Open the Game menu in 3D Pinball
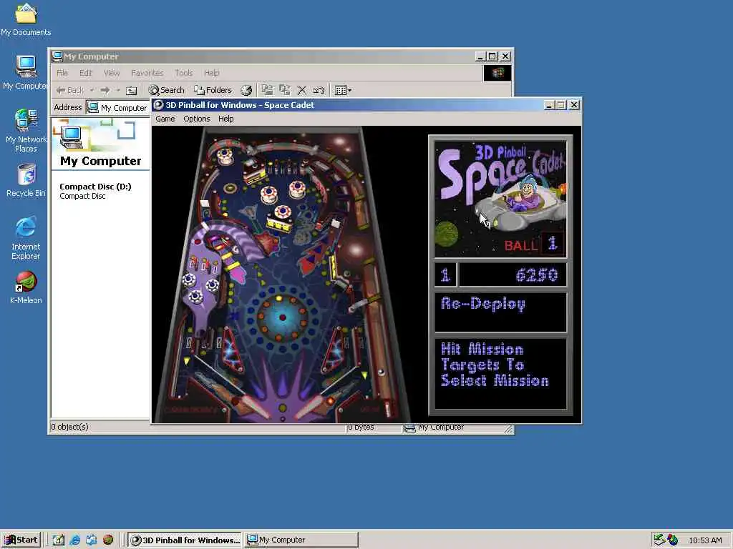 (165, 119)
